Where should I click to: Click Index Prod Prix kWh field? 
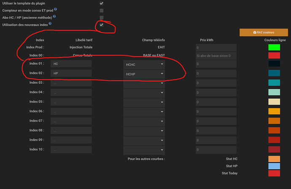coord(215,48)
